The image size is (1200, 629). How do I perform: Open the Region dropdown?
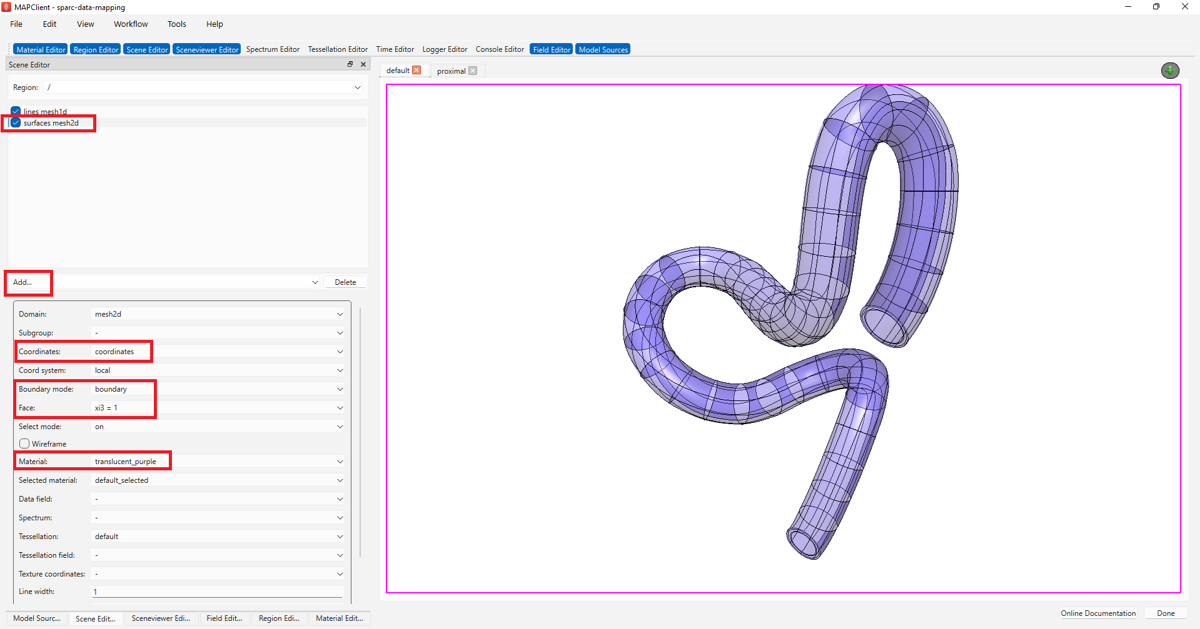204,87
